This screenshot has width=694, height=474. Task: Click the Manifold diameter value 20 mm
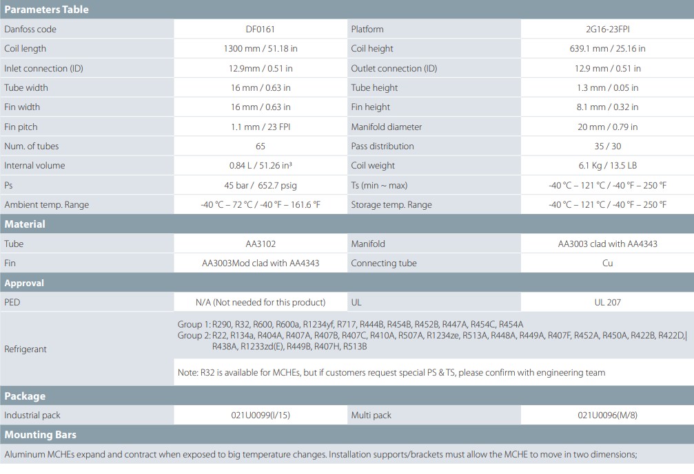point(589,127)
